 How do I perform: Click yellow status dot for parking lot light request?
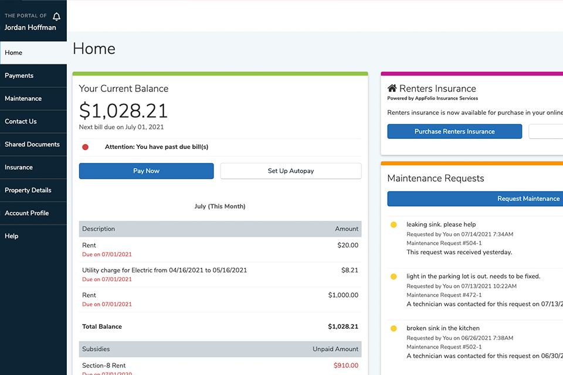coord(394,276)
